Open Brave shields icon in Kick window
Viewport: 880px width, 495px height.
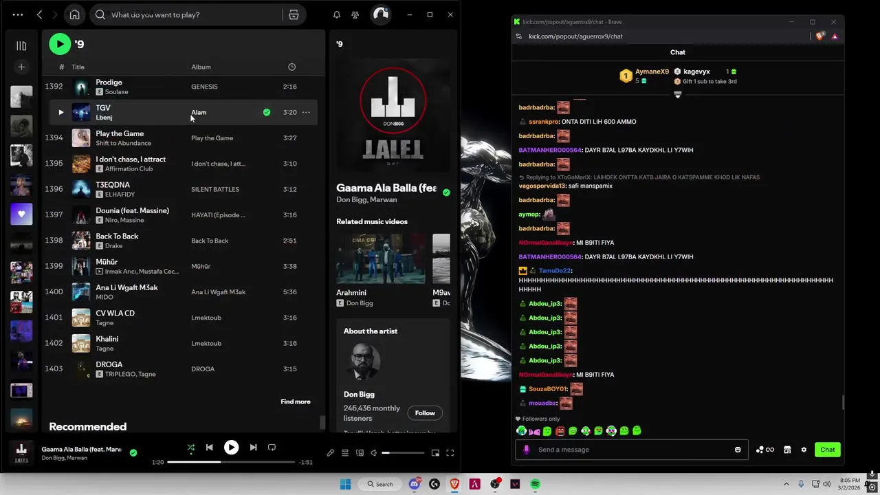(x=819, y=36)
